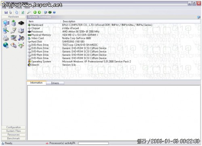Click the computer icon at right of System Summary header

click(x=199, y=17)
